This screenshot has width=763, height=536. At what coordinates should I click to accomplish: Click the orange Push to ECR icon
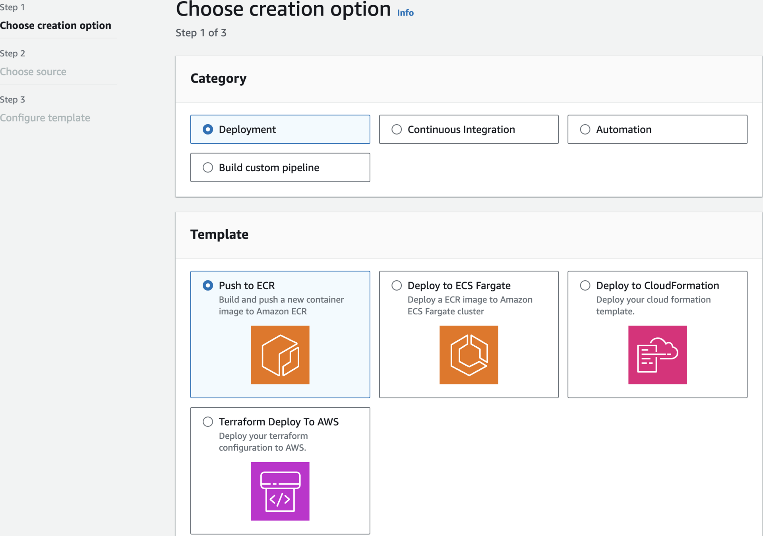[x=280, y=355]
